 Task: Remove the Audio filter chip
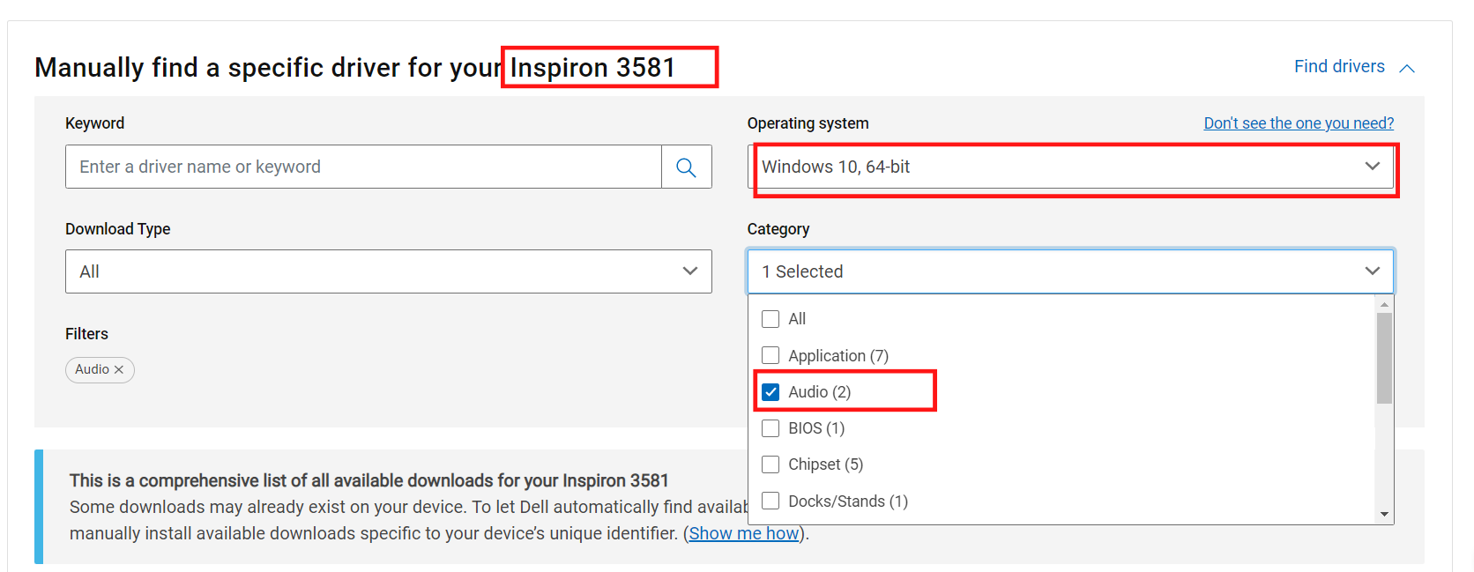click(119, 370)
